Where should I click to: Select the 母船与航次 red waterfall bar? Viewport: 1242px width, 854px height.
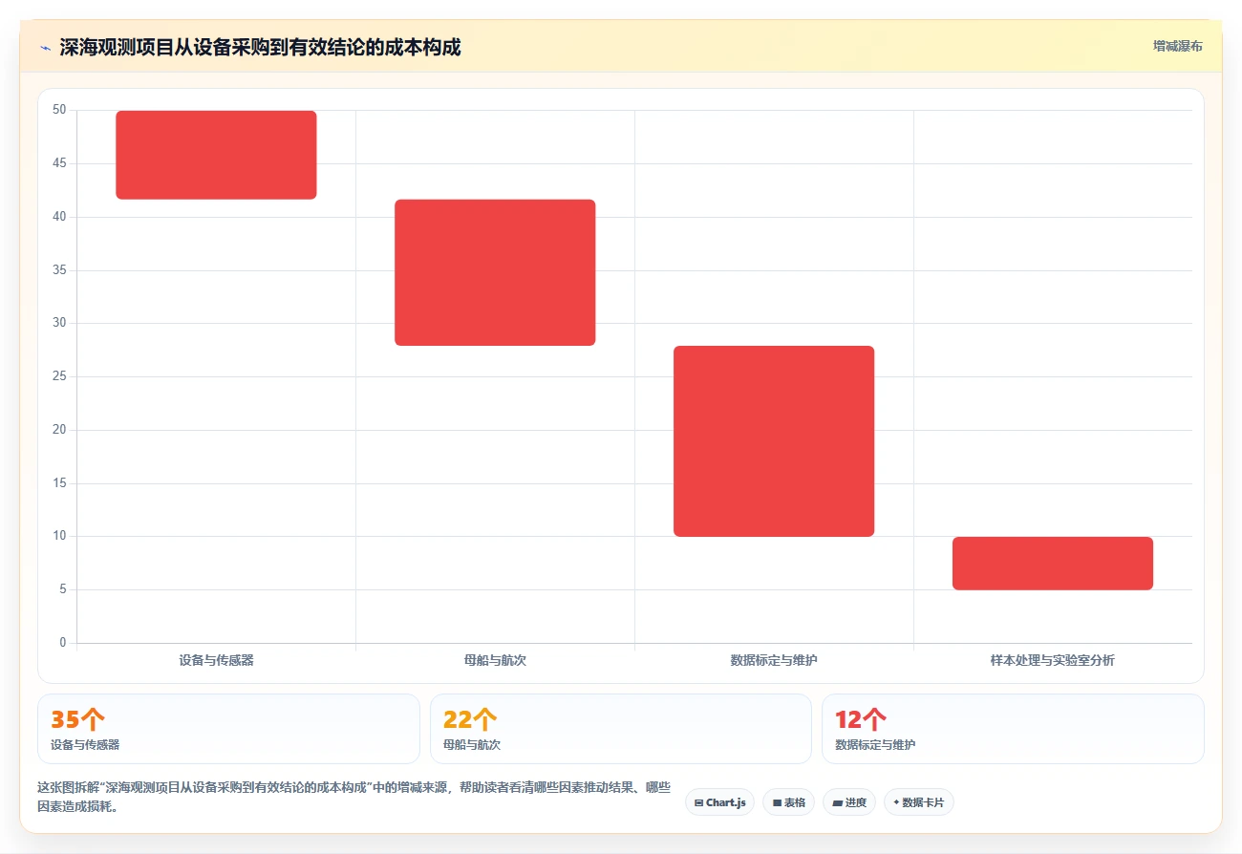pos(495,272)
